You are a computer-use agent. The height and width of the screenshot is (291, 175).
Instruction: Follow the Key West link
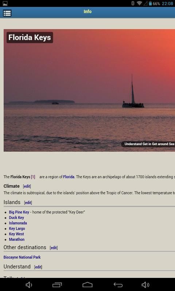point(16,234)
